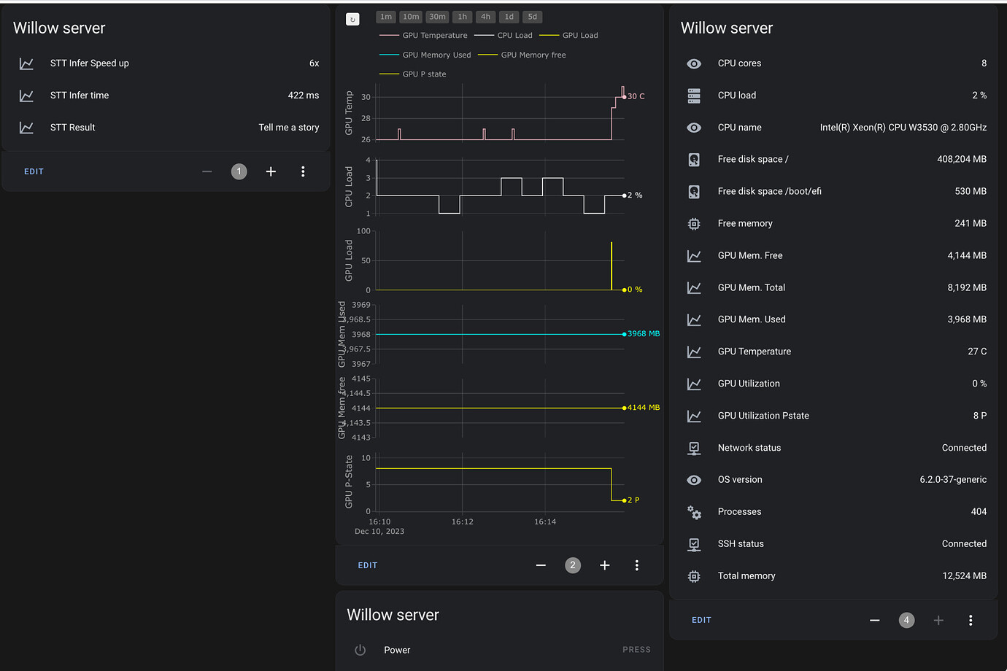The width and height of the screenshot is (1007, 671).
Task: Click the 408,204 MB disk space value
Action: [x=962, y=160]
